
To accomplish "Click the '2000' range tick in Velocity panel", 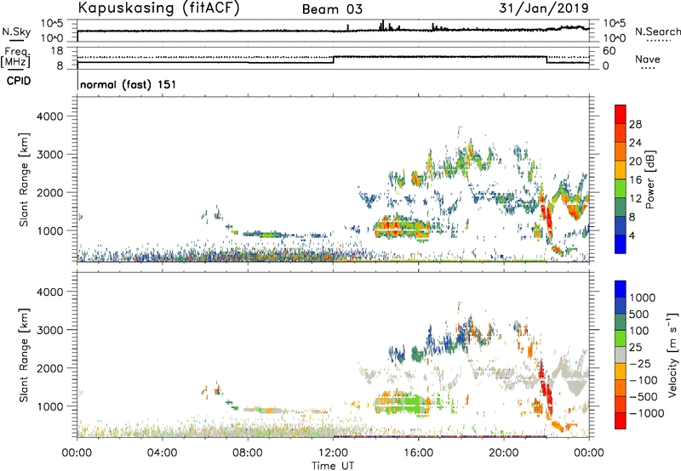I will 50,368.
